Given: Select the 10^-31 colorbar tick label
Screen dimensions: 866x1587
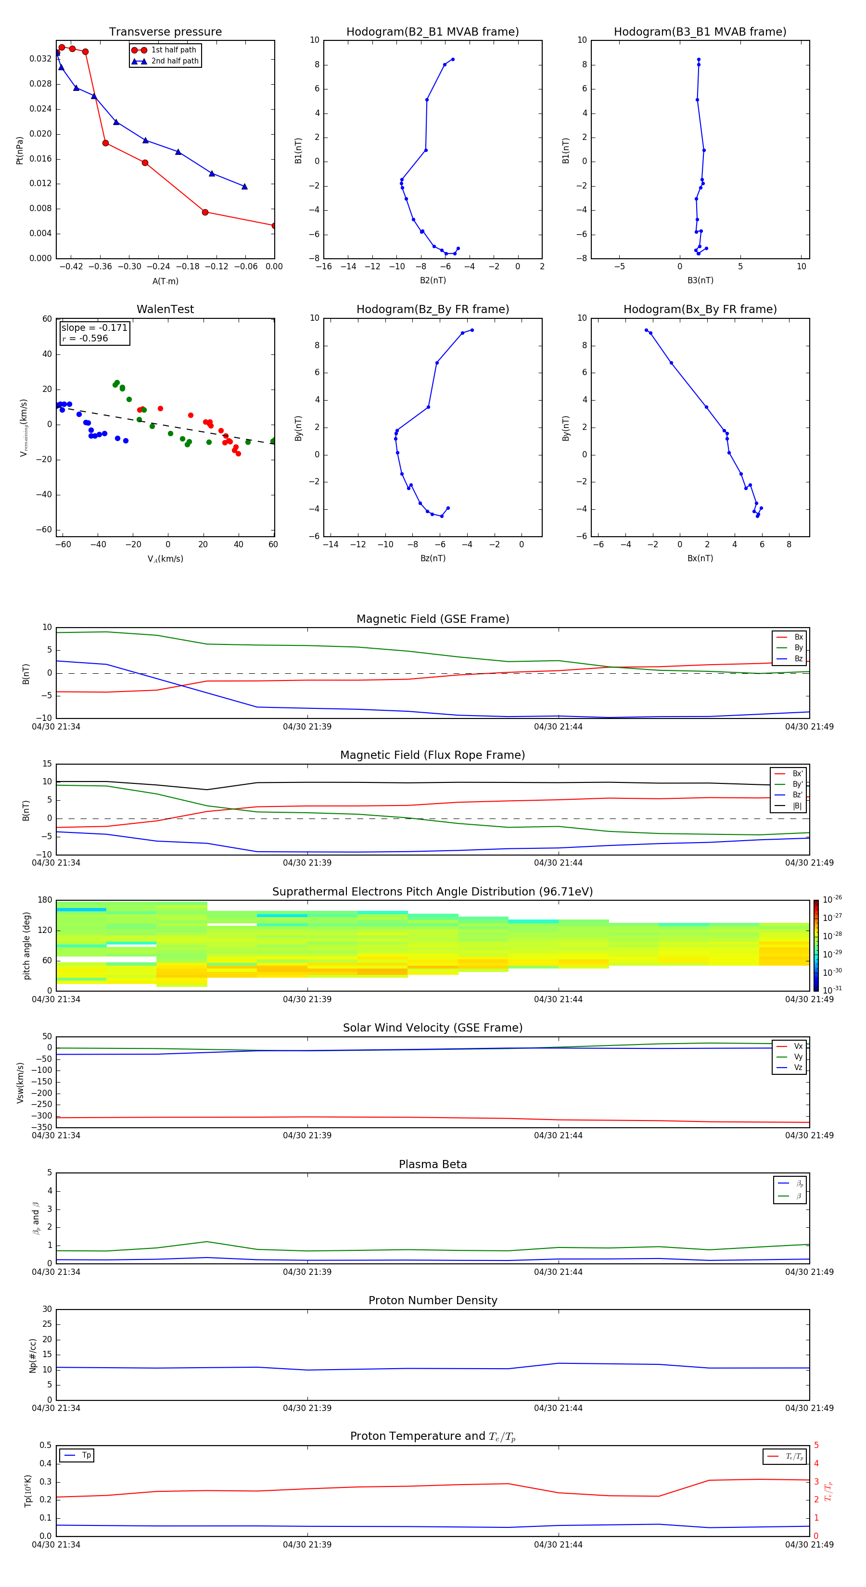Looking at the screenshot, I should [x=832, y=990].
